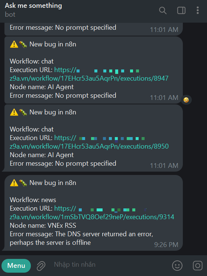This screenshot has height=276, width=207.
Task: Open search in this chat
Action: 163,10
